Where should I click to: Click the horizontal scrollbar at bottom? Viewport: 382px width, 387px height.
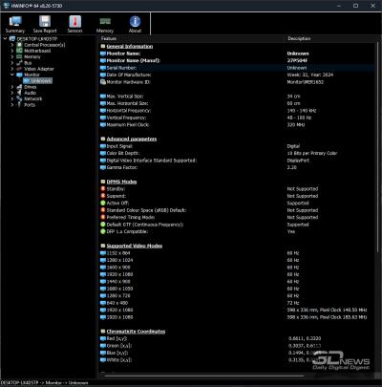[x=203, y=376]
